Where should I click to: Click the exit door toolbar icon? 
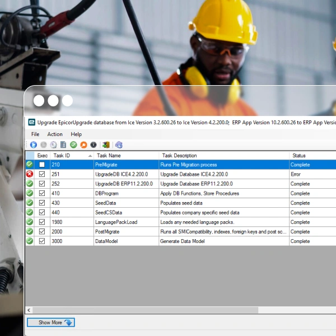pyautogui.click(x=106, y=145)
